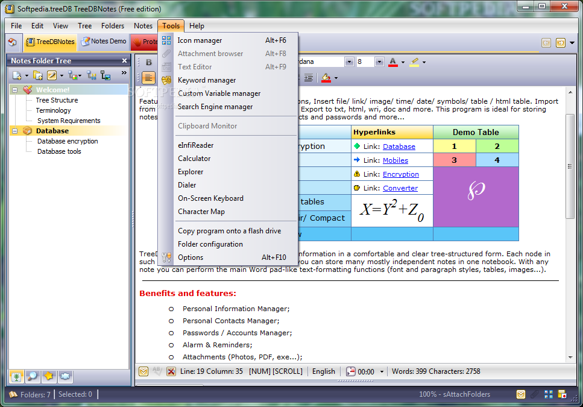583x407 pixels.
Task: Open the alarm time dropdown arrow
Action: (x=382, y=371)
